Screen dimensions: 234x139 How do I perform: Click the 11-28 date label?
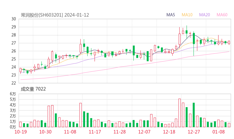point(120,132)
